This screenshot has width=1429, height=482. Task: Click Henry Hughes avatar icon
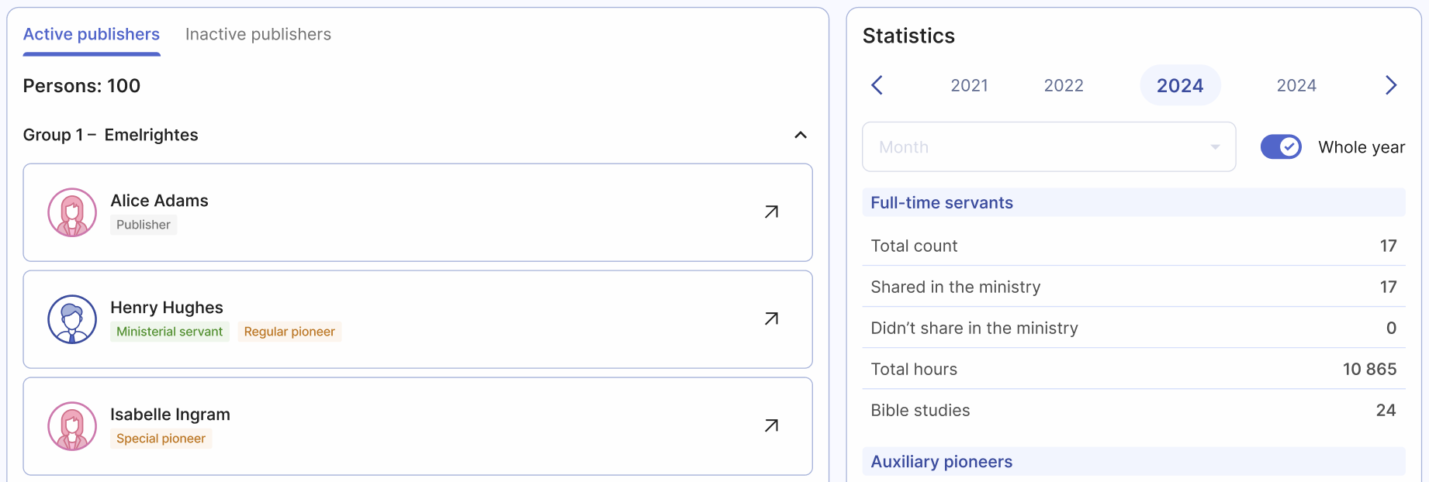tap(72, 319)
